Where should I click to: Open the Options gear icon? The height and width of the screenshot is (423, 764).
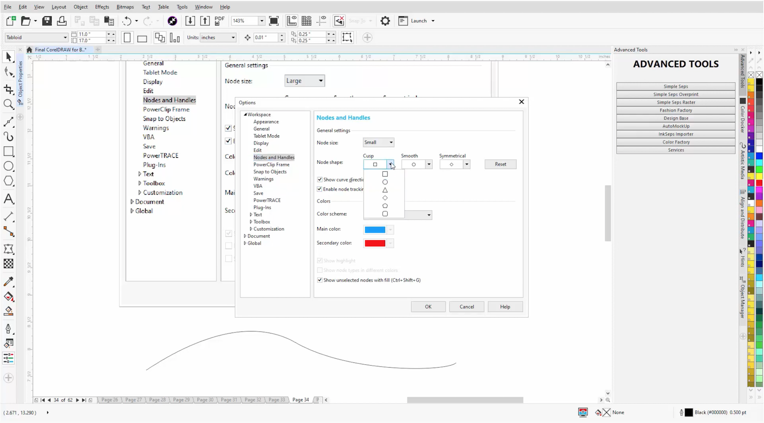385,21
